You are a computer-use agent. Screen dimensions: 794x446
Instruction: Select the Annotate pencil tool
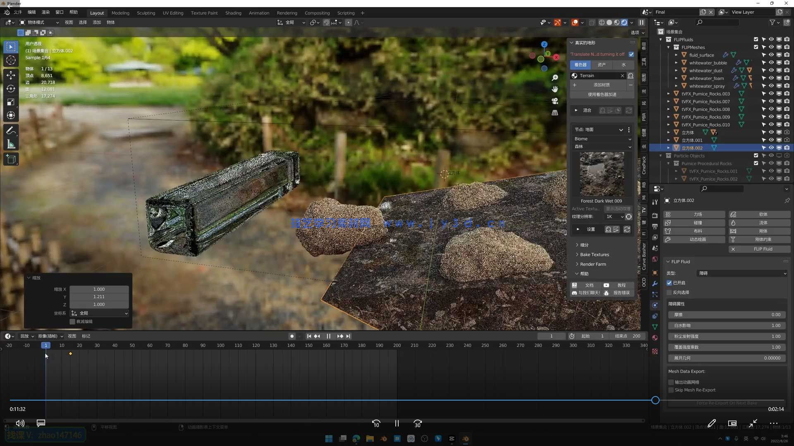click(x=11, y=130)
